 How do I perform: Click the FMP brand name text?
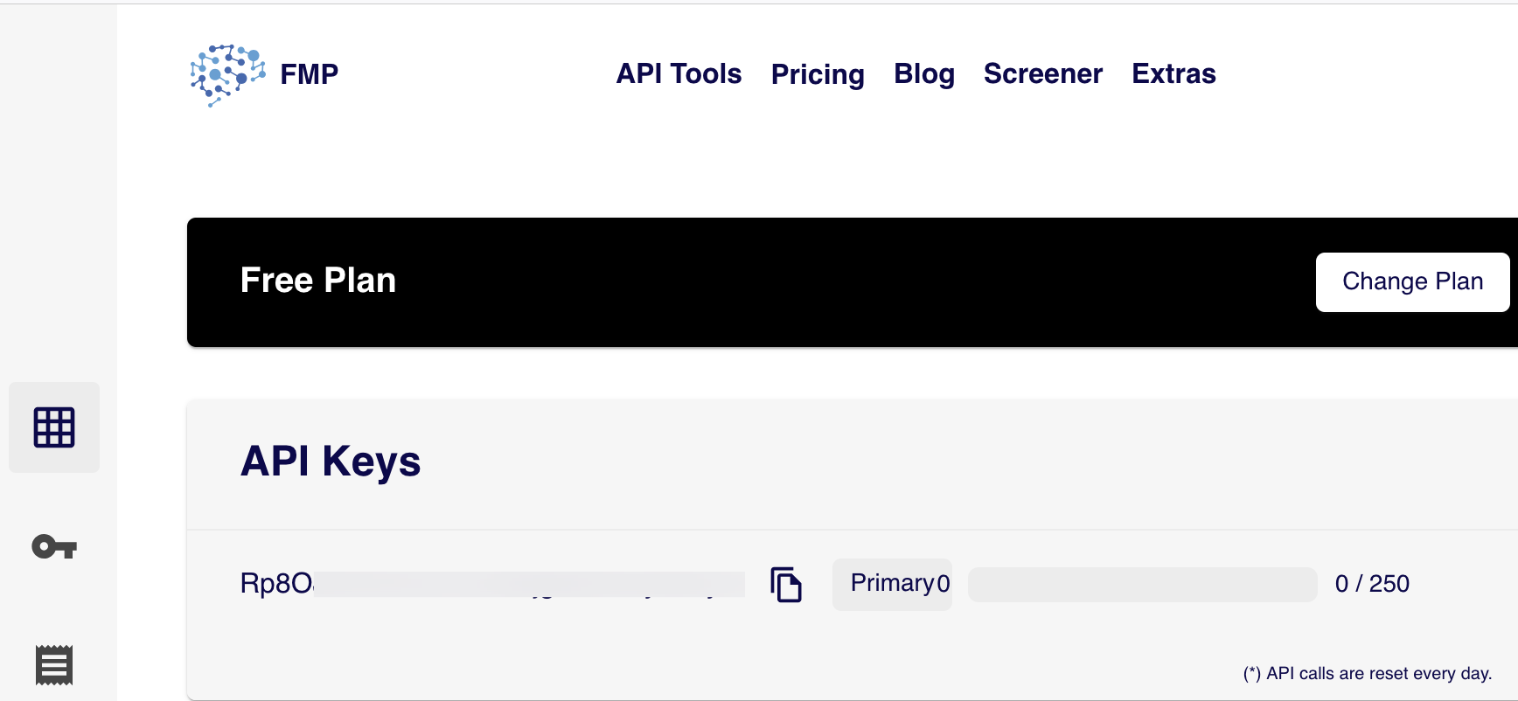coord(309,74)
